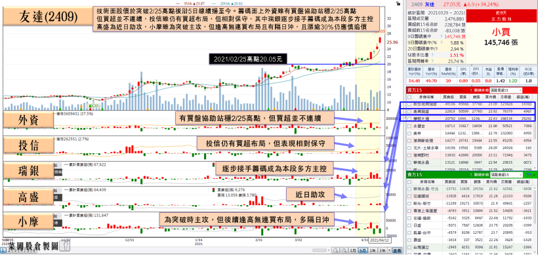Click the zoom in magnifier icon
Image resolution: width=538 pixels, height=258 pixels.
pos(344,250)
